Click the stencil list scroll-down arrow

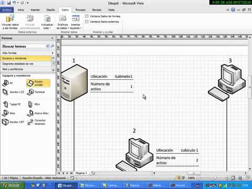pyautogui.click(x=53, y=70)
